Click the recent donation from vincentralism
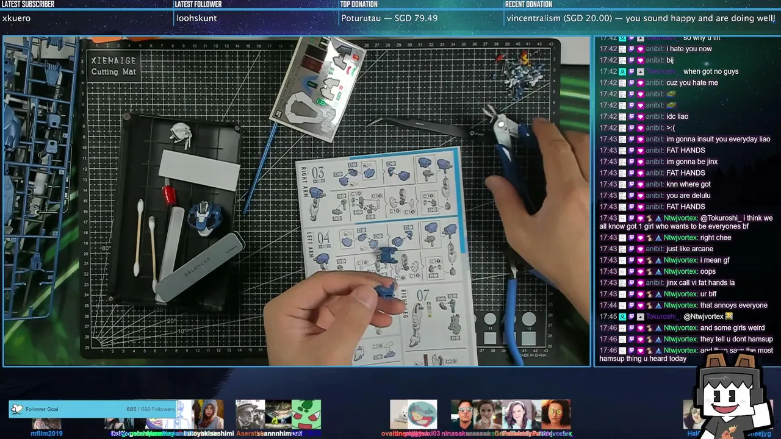The height and width of the screenshot is (439, 781). point(641,18)
